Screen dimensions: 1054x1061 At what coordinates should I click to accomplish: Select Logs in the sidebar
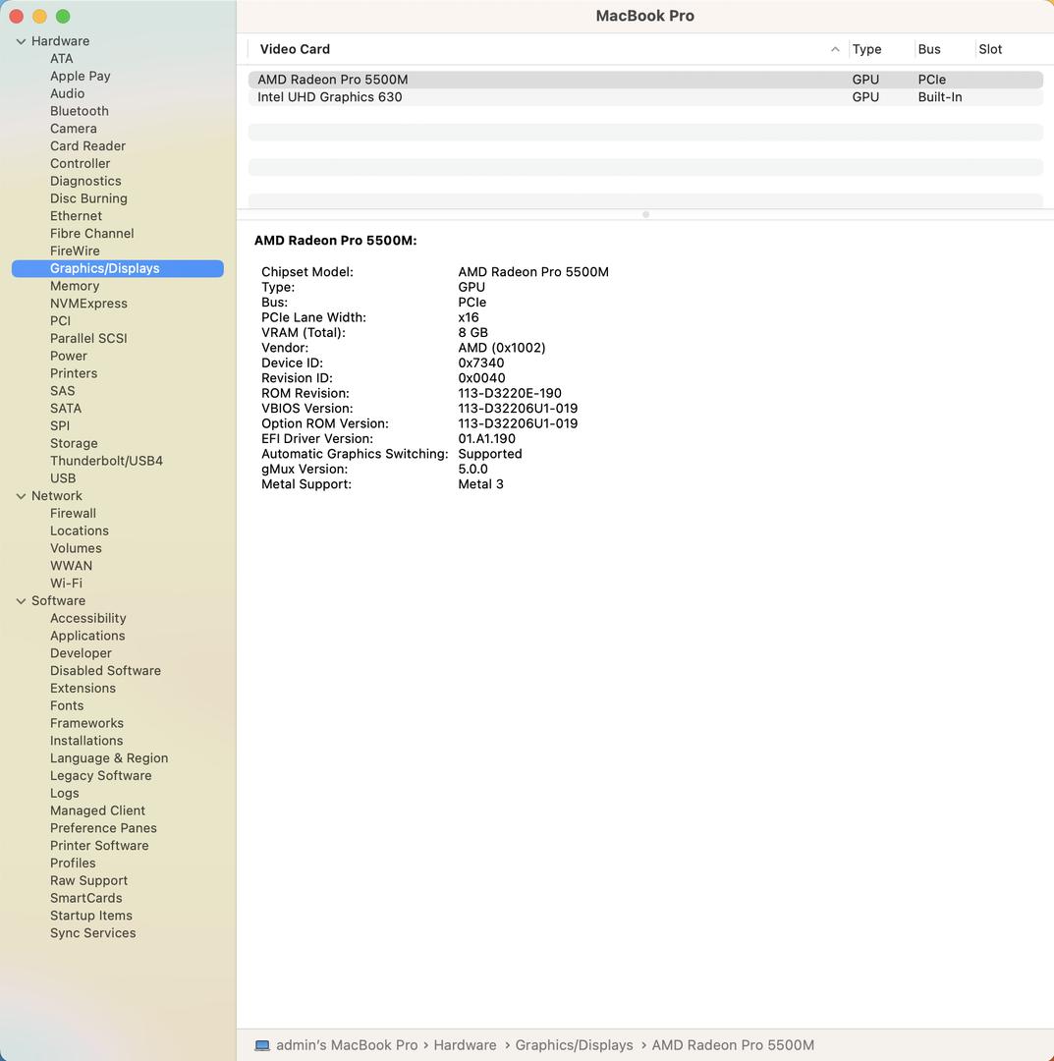click(x=64, y=793)
